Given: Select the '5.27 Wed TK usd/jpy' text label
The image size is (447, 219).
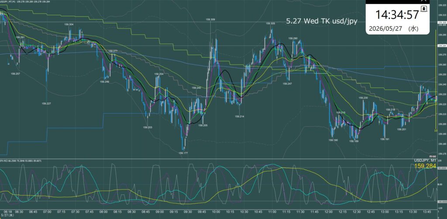Looking at the screenshot, I should 322,21.
